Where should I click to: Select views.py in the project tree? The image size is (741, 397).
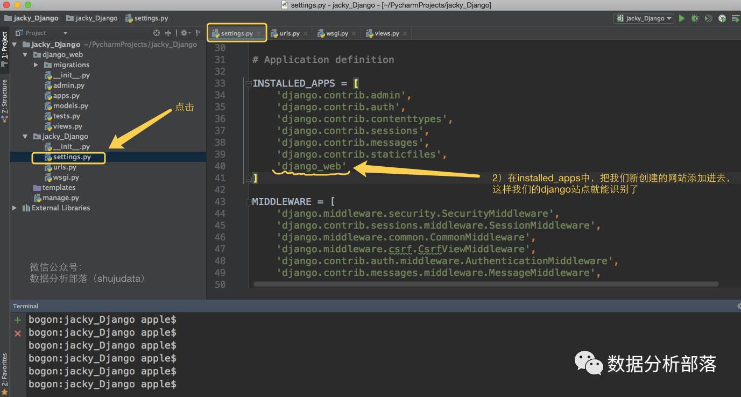(63, 126)
